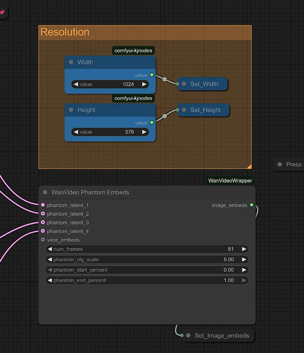Click the phantom_cfg_scale field showing 5.00
Image resolution: width=304 pixels, height=353 pixels.
point(147,259)
